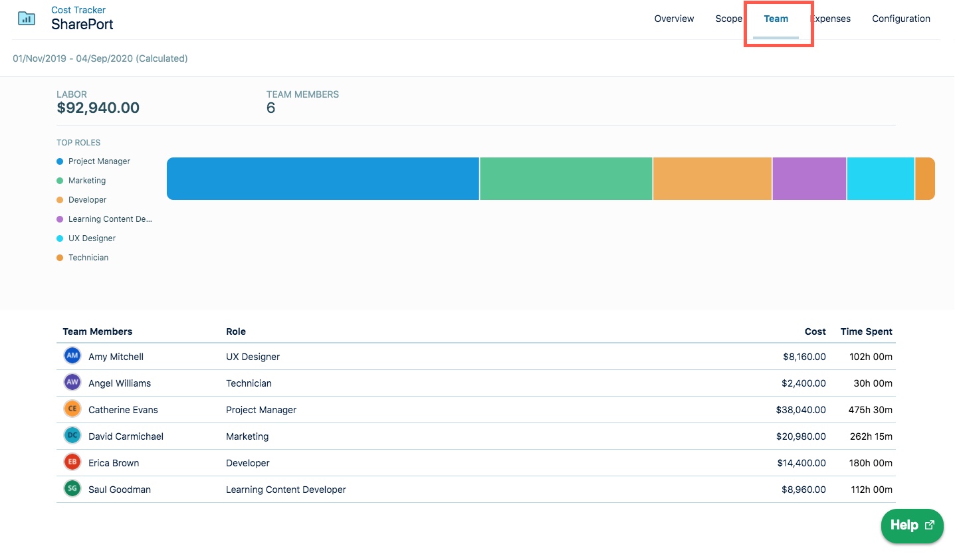Open the Overview tab

[674, 19]
